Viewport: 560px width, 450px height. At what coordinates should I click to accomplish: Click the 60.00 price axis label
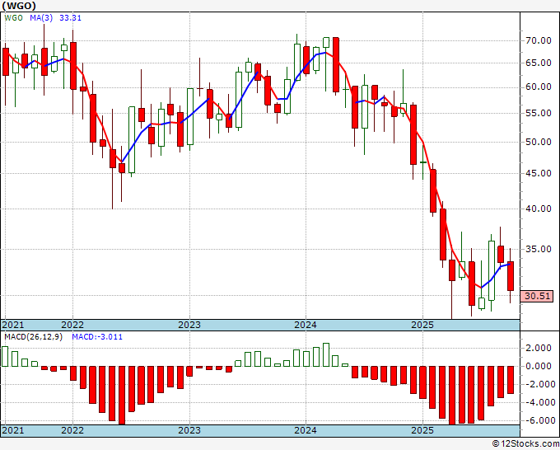(539, 87)
